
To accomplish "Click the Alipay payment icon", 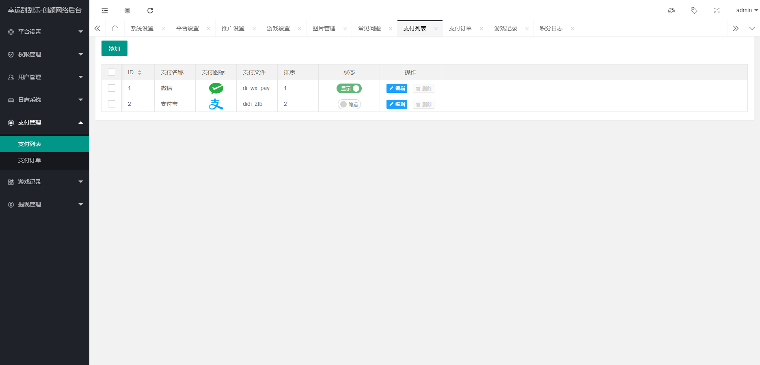I will point(216,104).
